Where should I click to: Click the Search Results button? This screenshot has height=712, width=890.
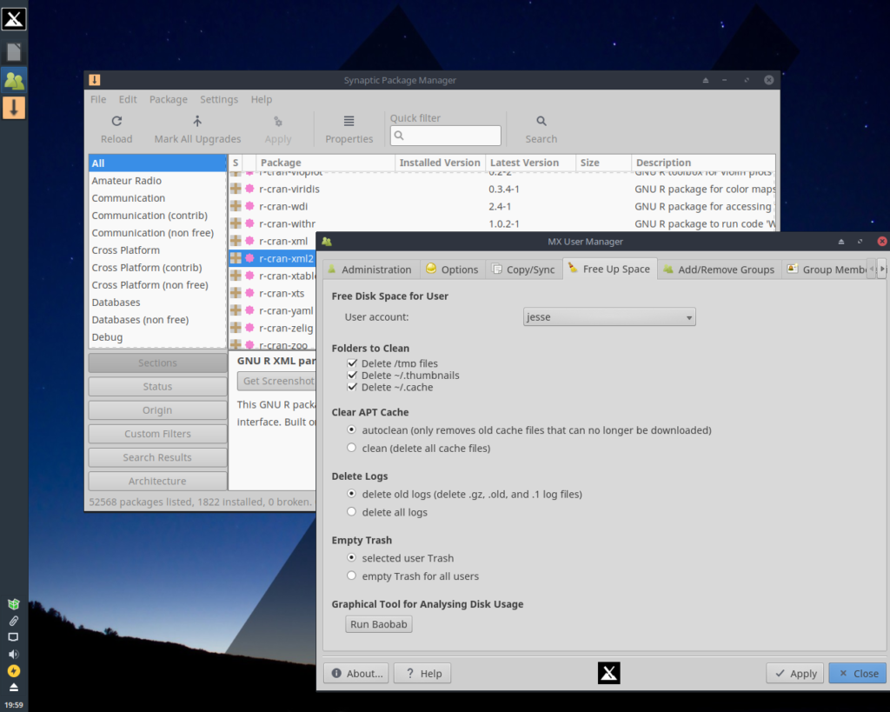[x=158, y=457]
